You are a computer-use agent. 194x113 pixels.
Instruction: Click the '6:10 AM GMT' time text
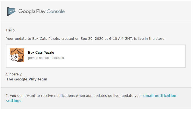(x=121, y=39)
